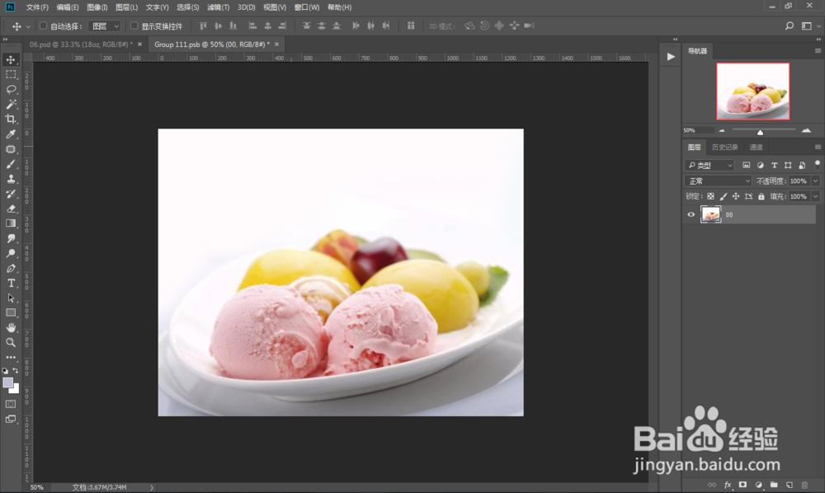Open the Layers panel flyout menu
The height and width of the screenshot is (493, 825).
click(818, 148)
